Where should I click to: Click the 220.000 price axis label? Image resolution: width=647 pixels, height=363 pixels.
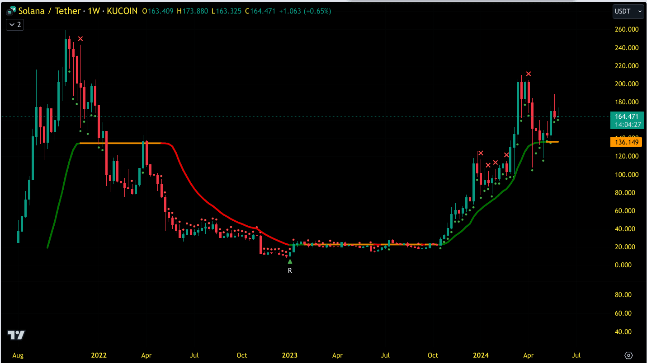627,65
